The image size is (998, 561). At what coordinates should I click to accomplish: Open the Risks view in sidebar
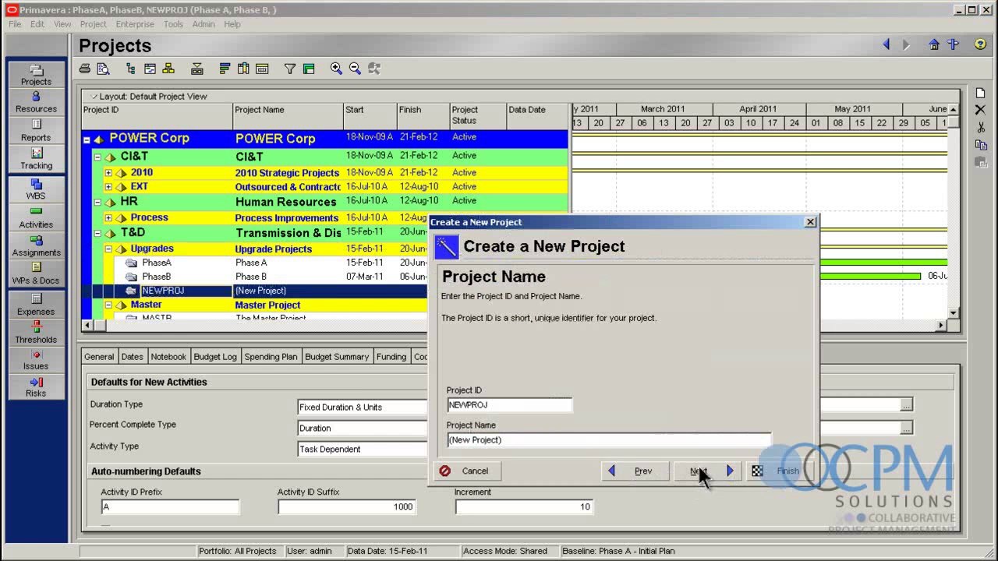click(36, 386)
